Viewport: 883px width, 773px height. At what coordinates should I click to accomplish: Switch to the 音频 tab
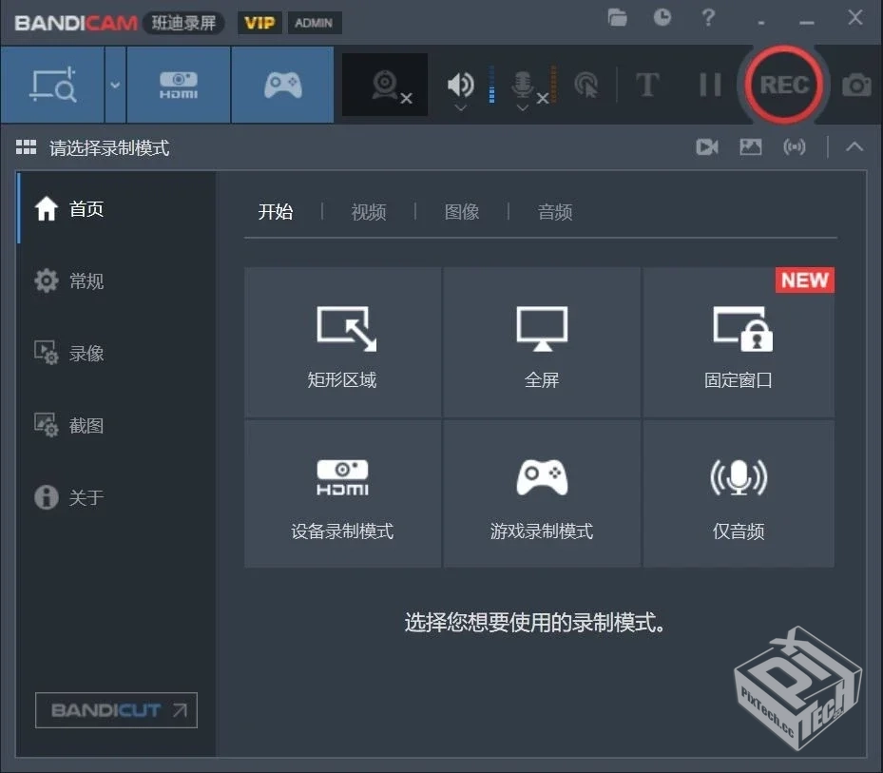[x=555, y=211]
